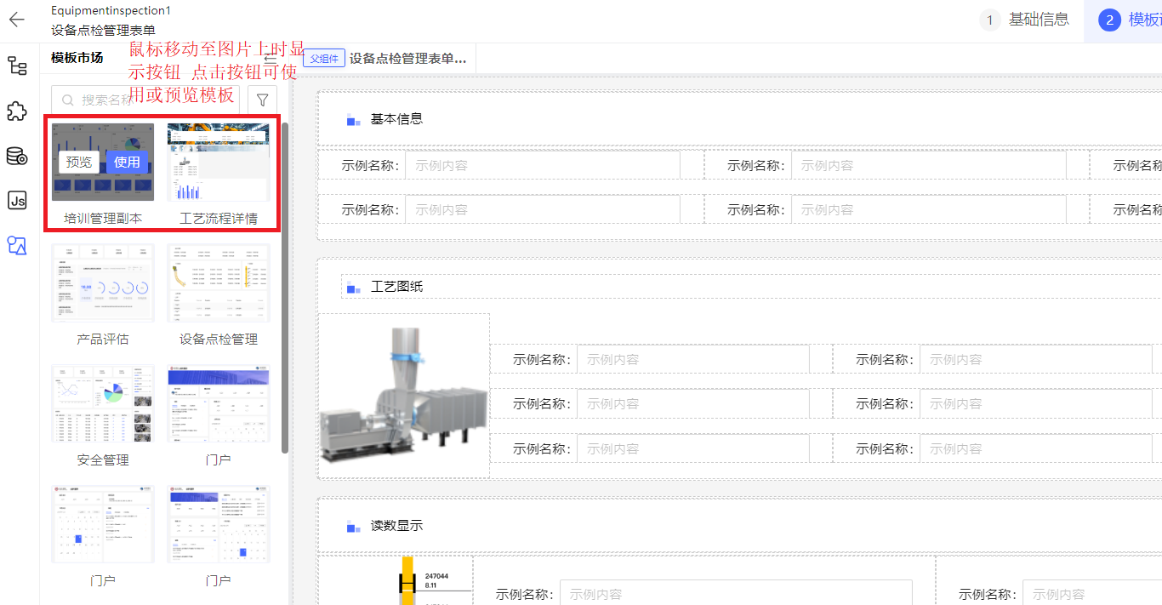Collapse the 模板市场 panel using its icon
This screenshot has height=605, width=1162.
point(270,58)
